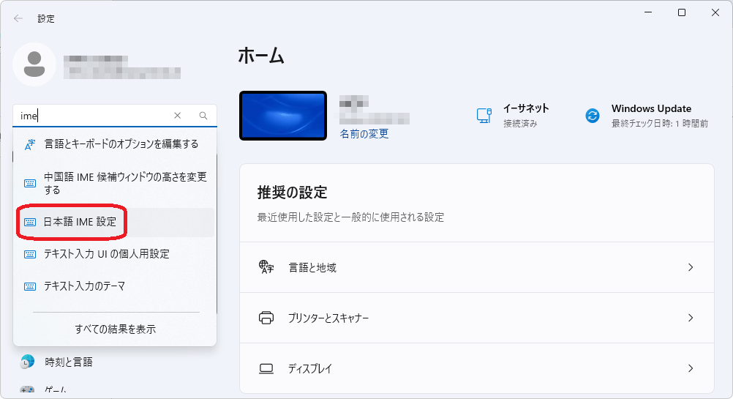Show all results with すべての結果を表示
This screenshot has height=399, width=733.
point(115,329)
